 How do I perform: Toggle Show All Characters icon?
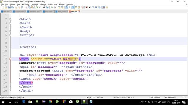pyautogui.click(x=70, y=8)
